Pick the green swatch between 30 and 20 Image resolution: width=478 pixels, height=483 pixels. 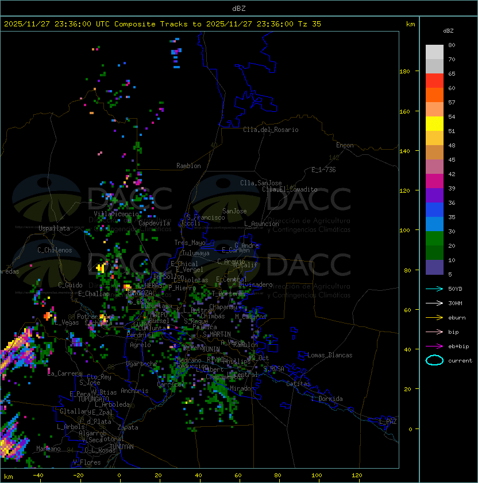click(434, 239)
